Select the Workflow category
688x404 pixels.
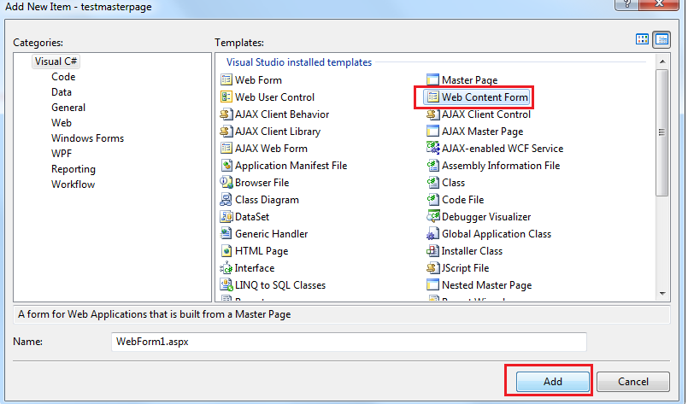pyautogui.click(x=73, y=184)
